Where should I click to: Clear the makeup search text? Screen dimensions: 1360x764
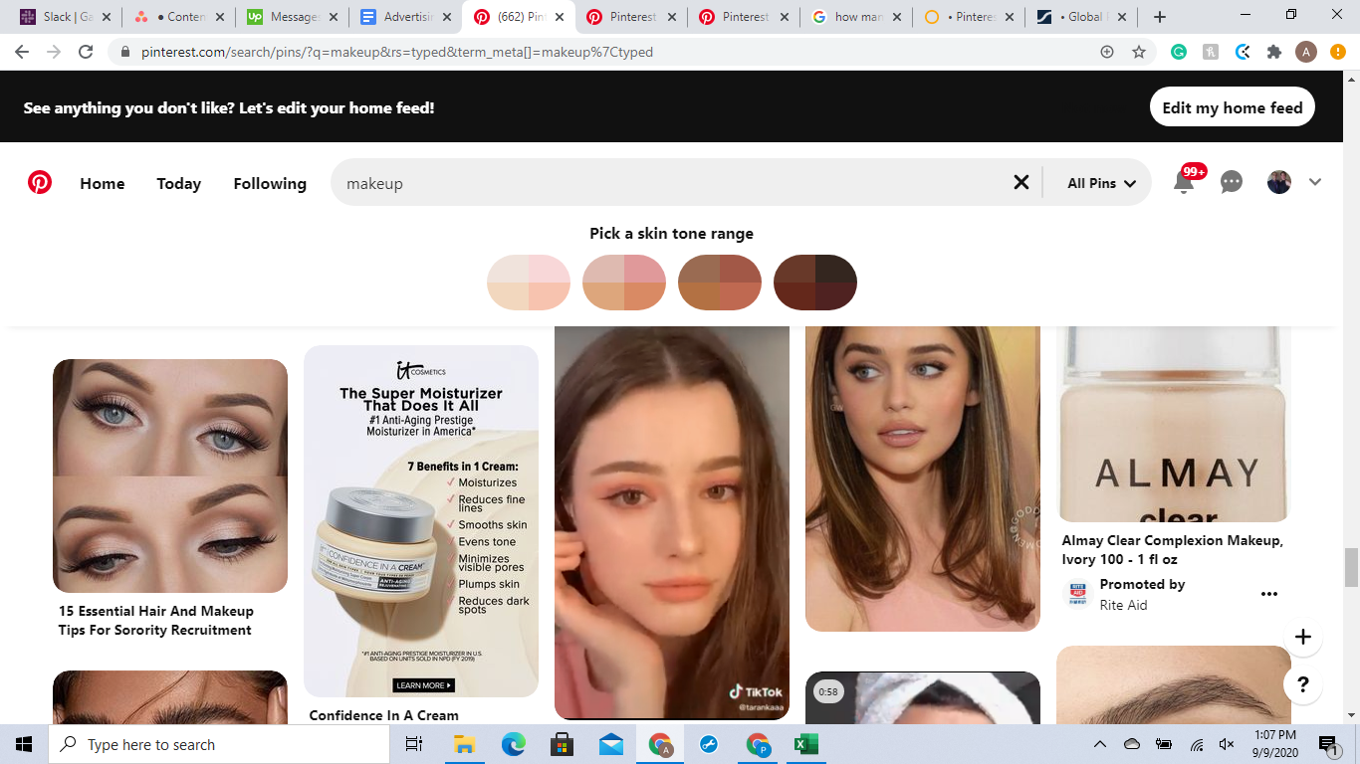tap(1020, 182)
